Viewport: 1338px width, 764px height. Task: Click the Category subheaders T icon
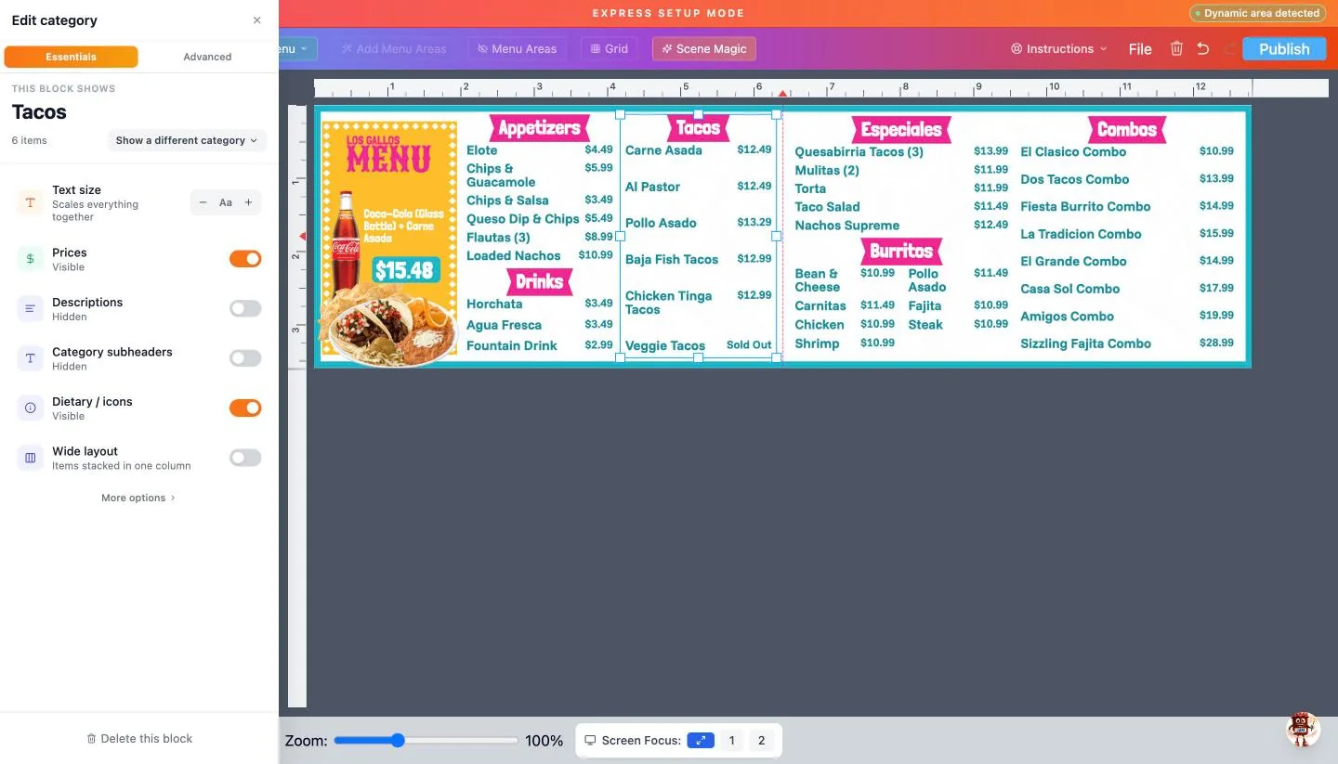click(30, 358)
